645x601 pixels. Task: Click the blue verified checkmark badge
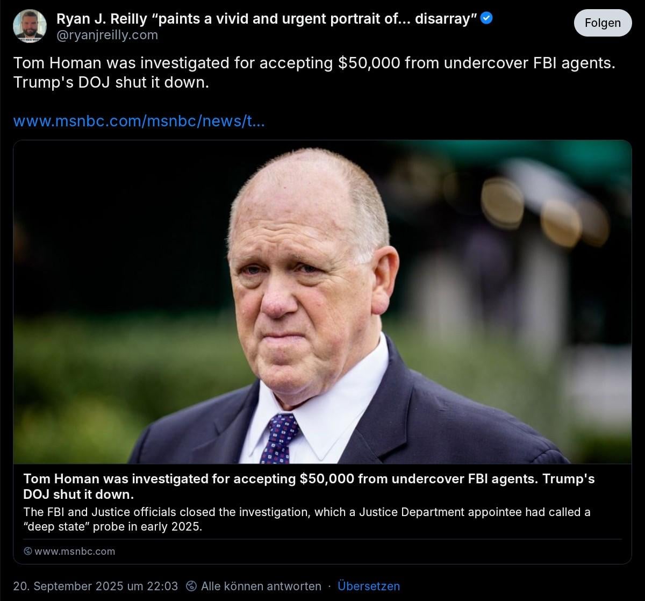point(486,19)
